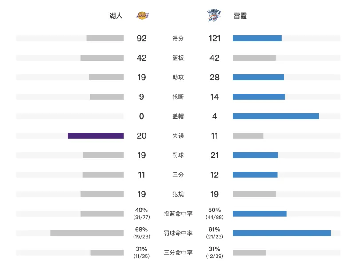355x269 pixels.
Task: Click the blue Thunder 助攻 bar
Action: [x=258, y=78]
